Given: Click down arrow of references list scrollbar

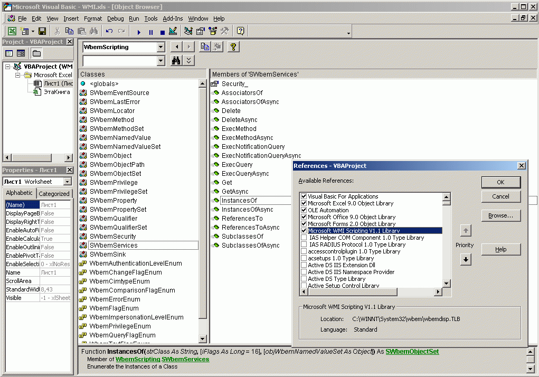Looking at the screenshot, I should (447, 284).
